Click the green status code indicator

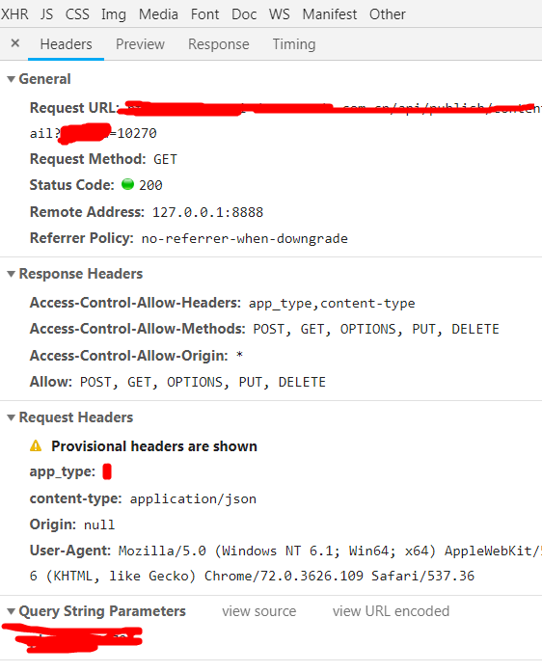[x=127, y=184]
